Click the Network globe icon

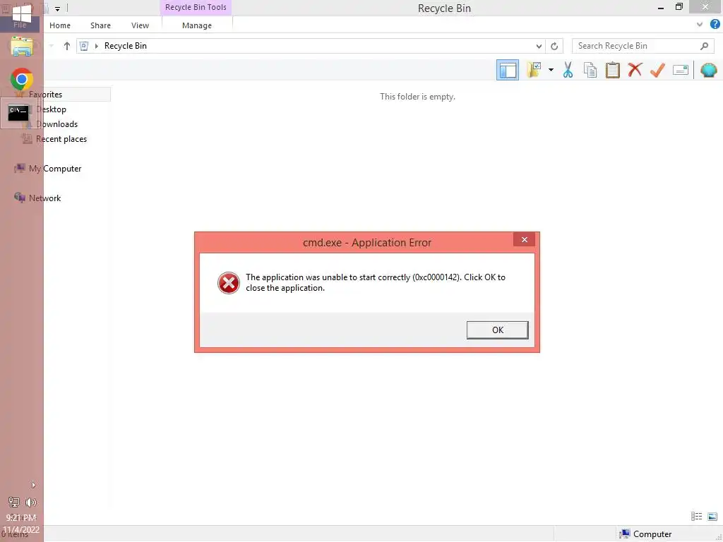pyautogui.click(x=20, y=198)
